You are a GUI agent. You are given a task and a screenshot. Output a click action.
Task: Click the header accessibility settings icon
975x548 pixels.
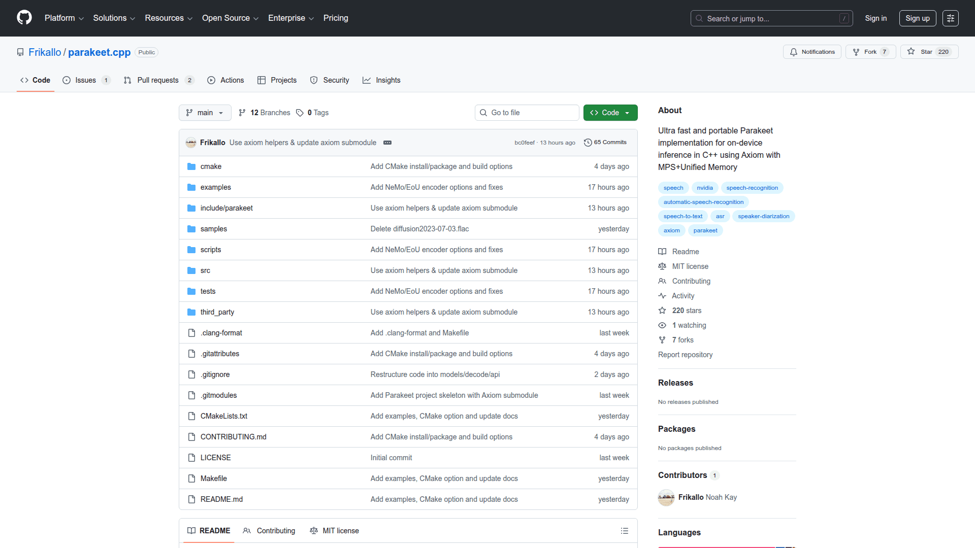[950, 18]
